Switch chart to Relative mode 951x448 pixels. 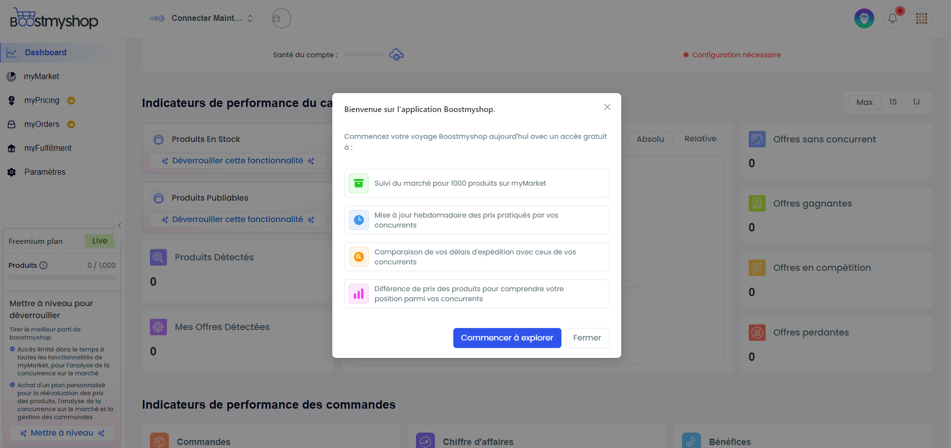point(700,139)
